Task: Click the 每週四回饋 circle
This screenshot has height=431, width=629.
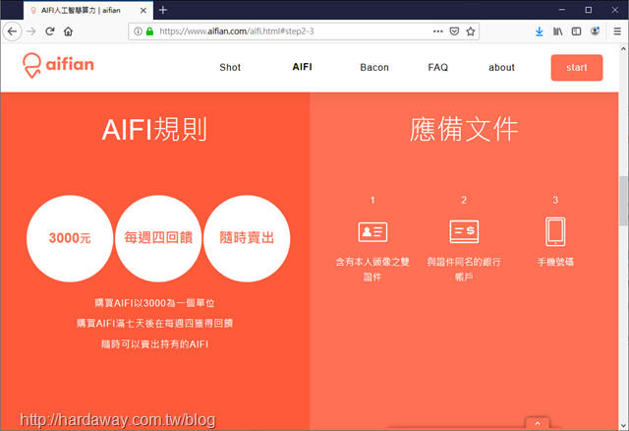Action: (x=158, y=238)
